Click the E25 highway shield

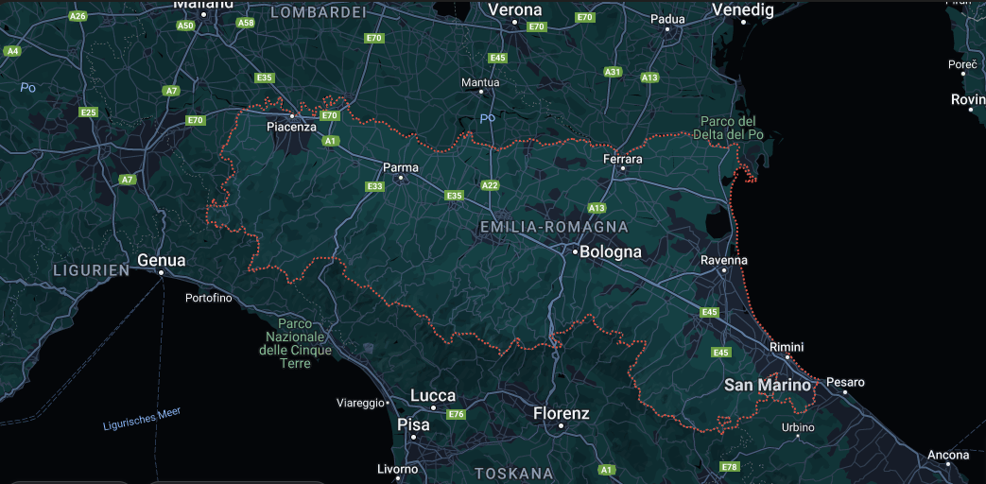pos(89,112)
